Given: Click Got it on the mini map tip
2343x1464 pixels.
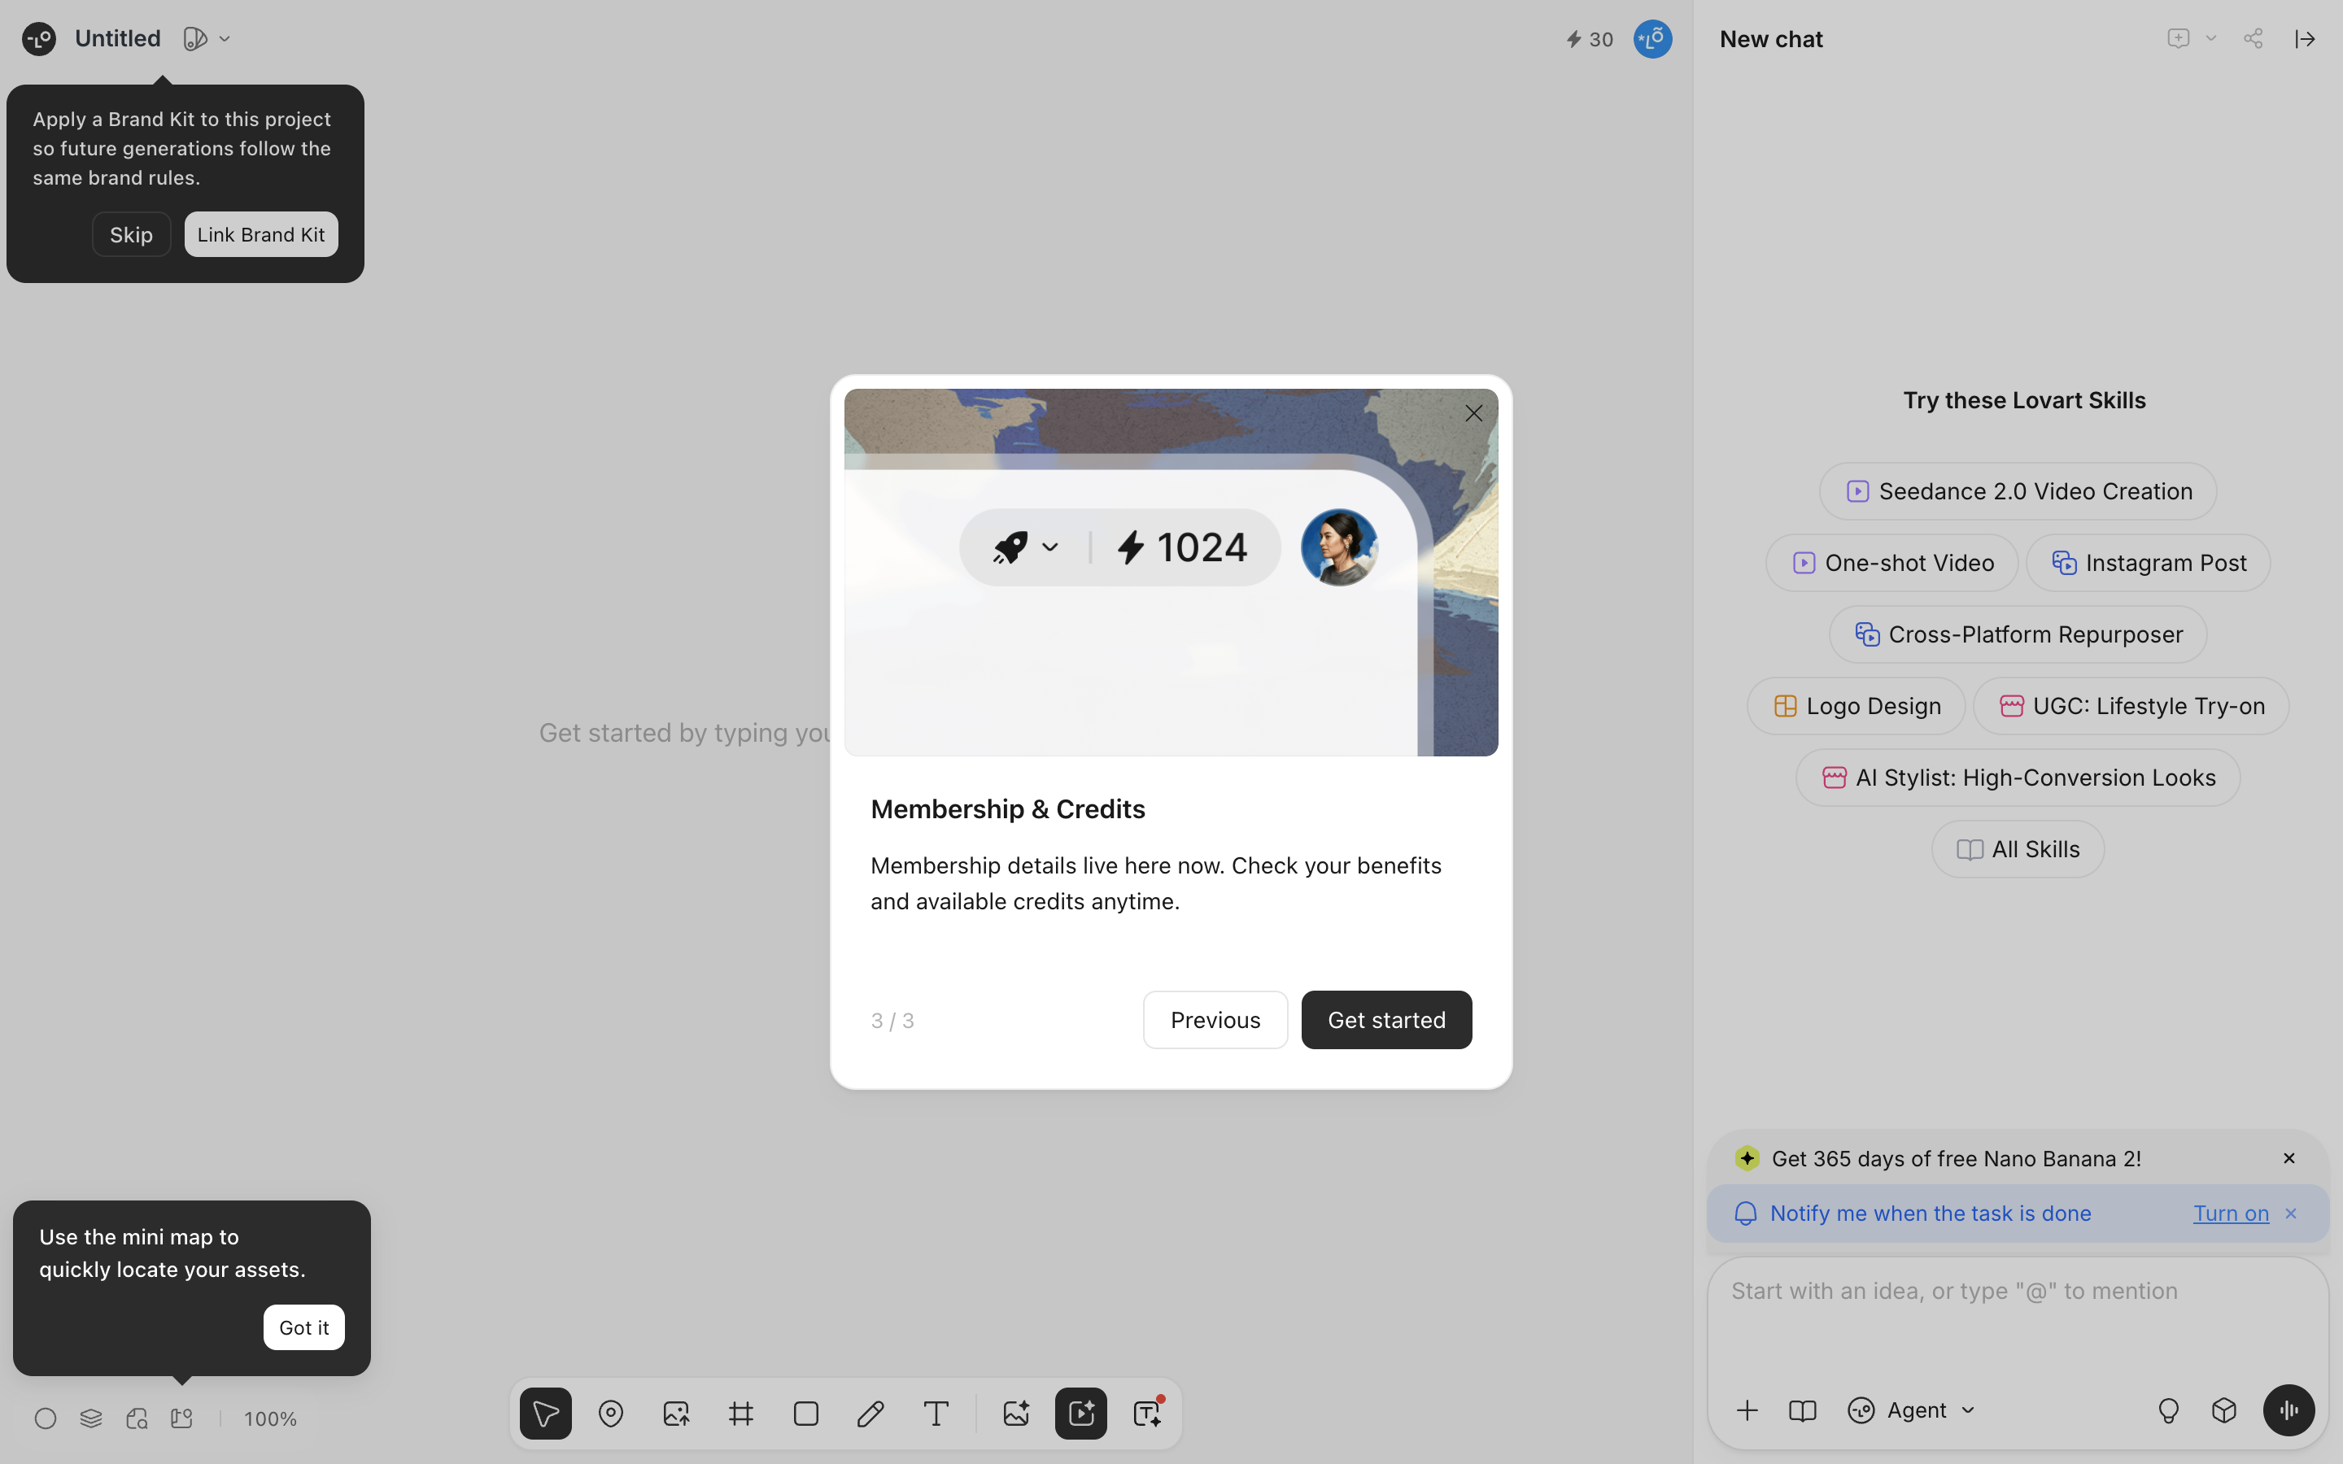Looking at the screenshot, I should [x=304, y=1327].
